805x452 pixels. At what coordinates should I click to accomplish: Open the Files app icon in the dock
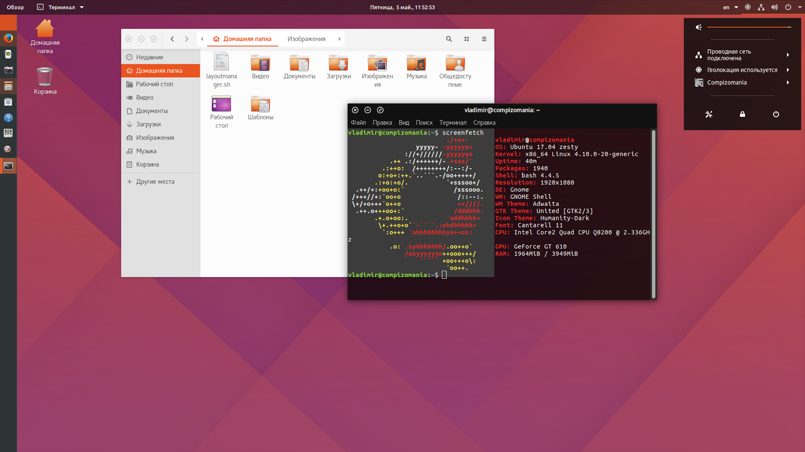(8, 86)
